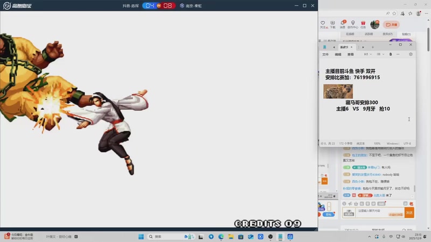The width and height of the screenshot is (431, 242).
Task: Open the emoji icon in chat toolbar
Action: (x=344, y=204)
